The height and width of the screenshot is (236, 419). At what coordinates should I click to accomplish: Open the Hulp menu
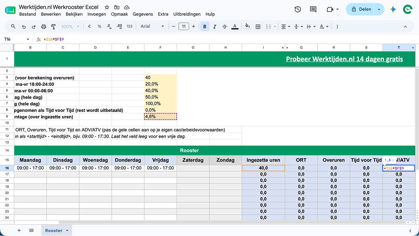[210, 14]
